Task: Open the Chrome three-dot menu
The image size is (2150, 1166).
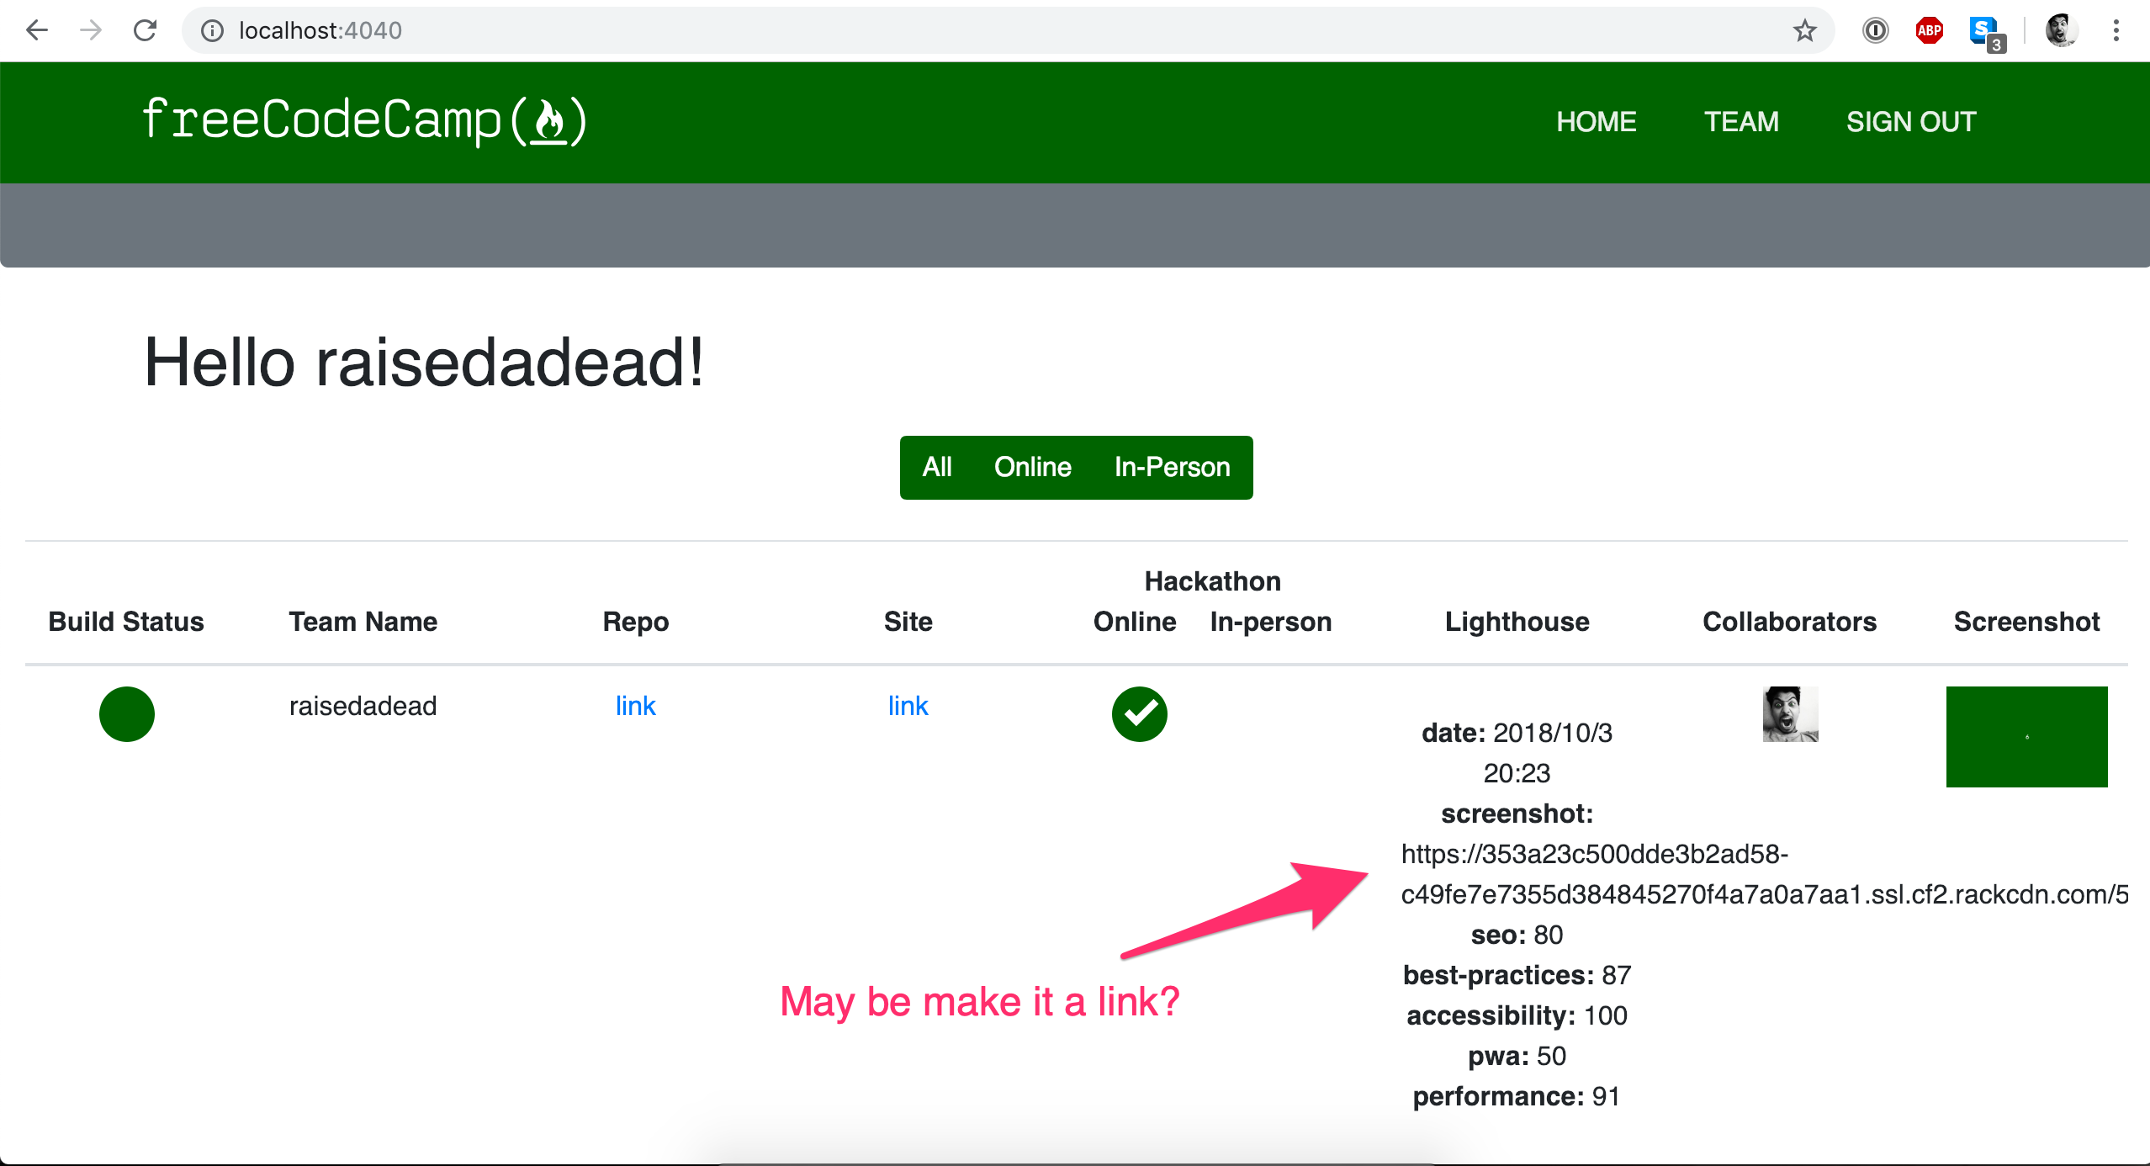Action: [x=2117, y=30]
